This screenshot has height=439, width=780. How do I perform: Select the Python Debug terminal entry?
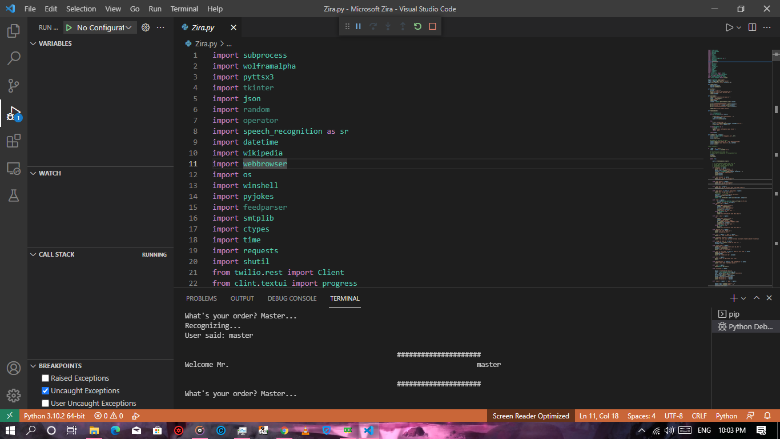point(746,326)
